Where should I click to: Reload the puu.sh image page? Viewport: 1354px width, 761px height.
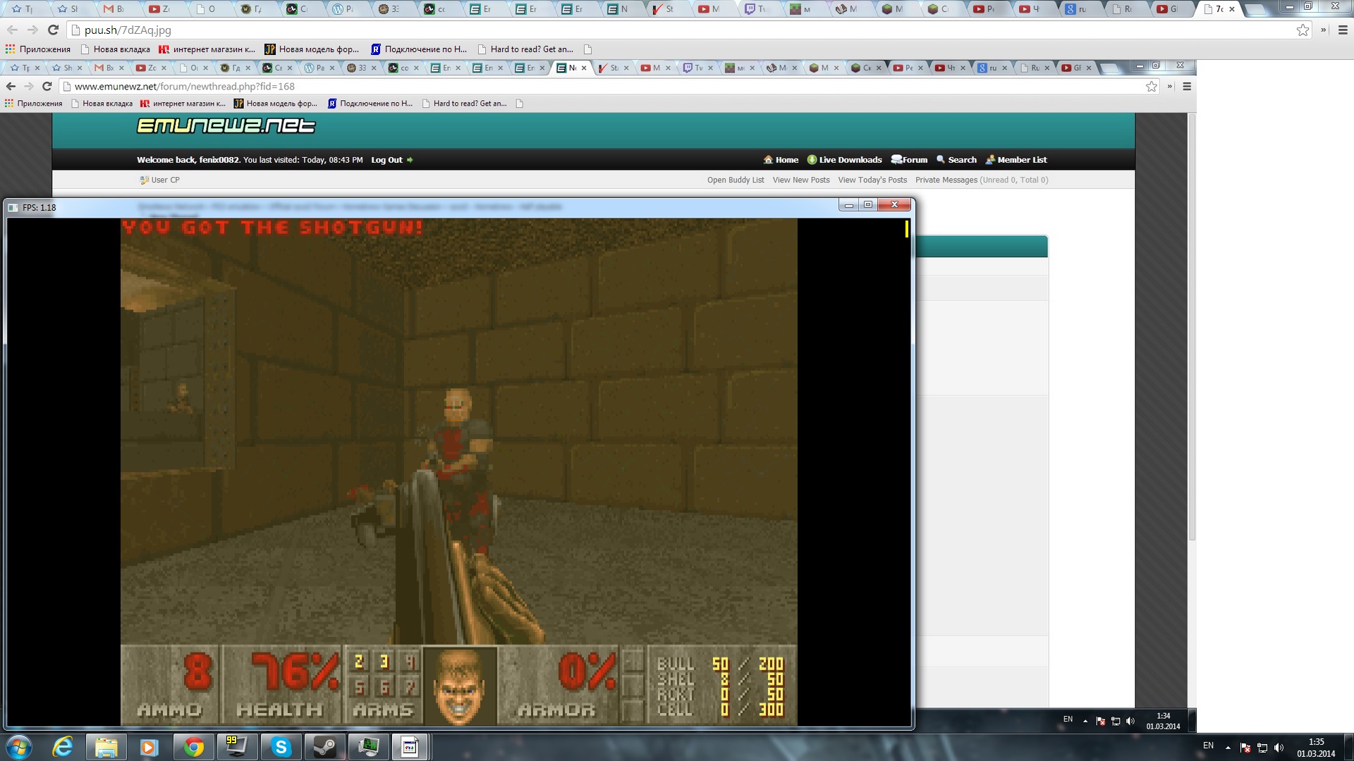[53, 30]
